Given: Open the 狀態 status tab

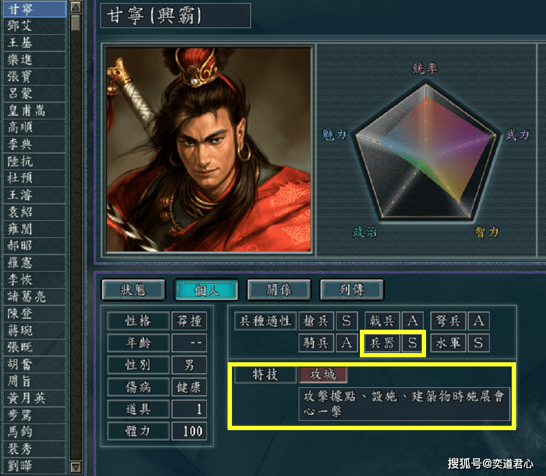Looking at the screenshot, I should click(133, 289).
